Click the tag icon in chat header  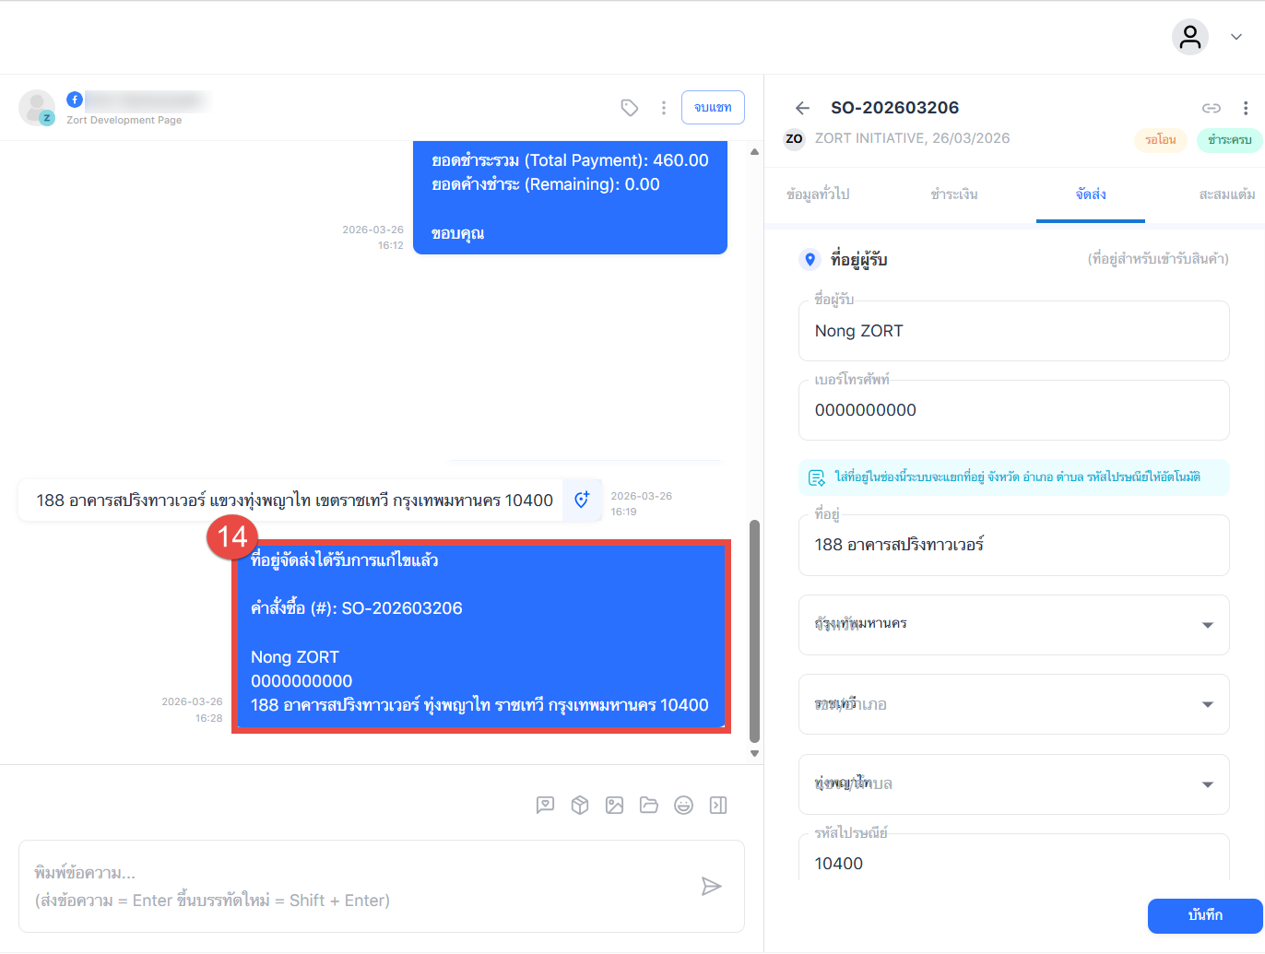click(x=630, y=108)
